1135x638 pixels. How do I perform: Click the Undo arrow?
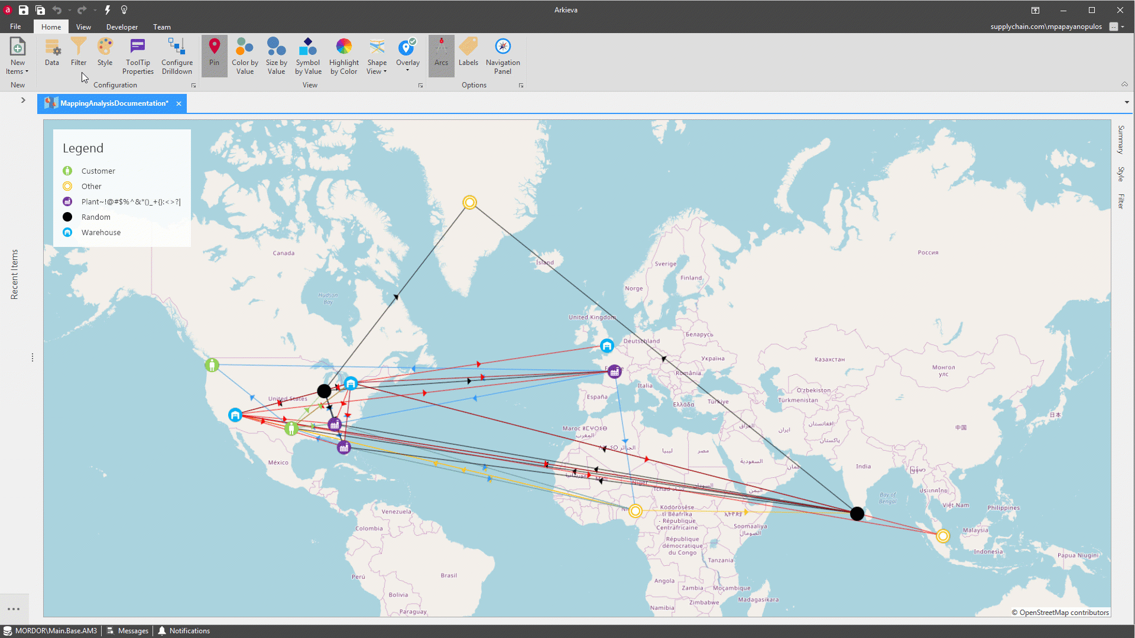(x=57, y=10)
